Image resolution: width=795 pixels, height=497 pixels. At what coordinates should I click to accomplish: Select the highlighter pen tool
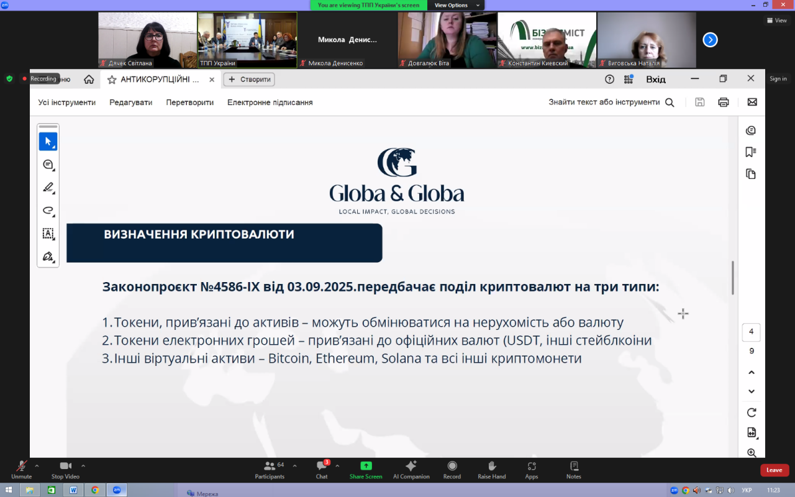[x=48, y=188]
